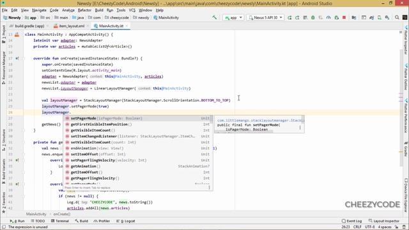Click the red Stop button icon
This screenshot has height=230, width=409.
click(344, 17)
